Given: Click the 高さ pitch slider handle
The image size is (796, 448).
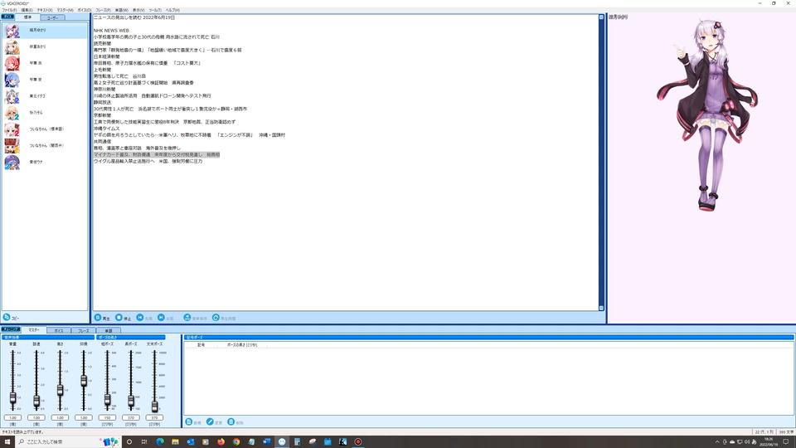Looking at the screenshot, I should (60, 390).
